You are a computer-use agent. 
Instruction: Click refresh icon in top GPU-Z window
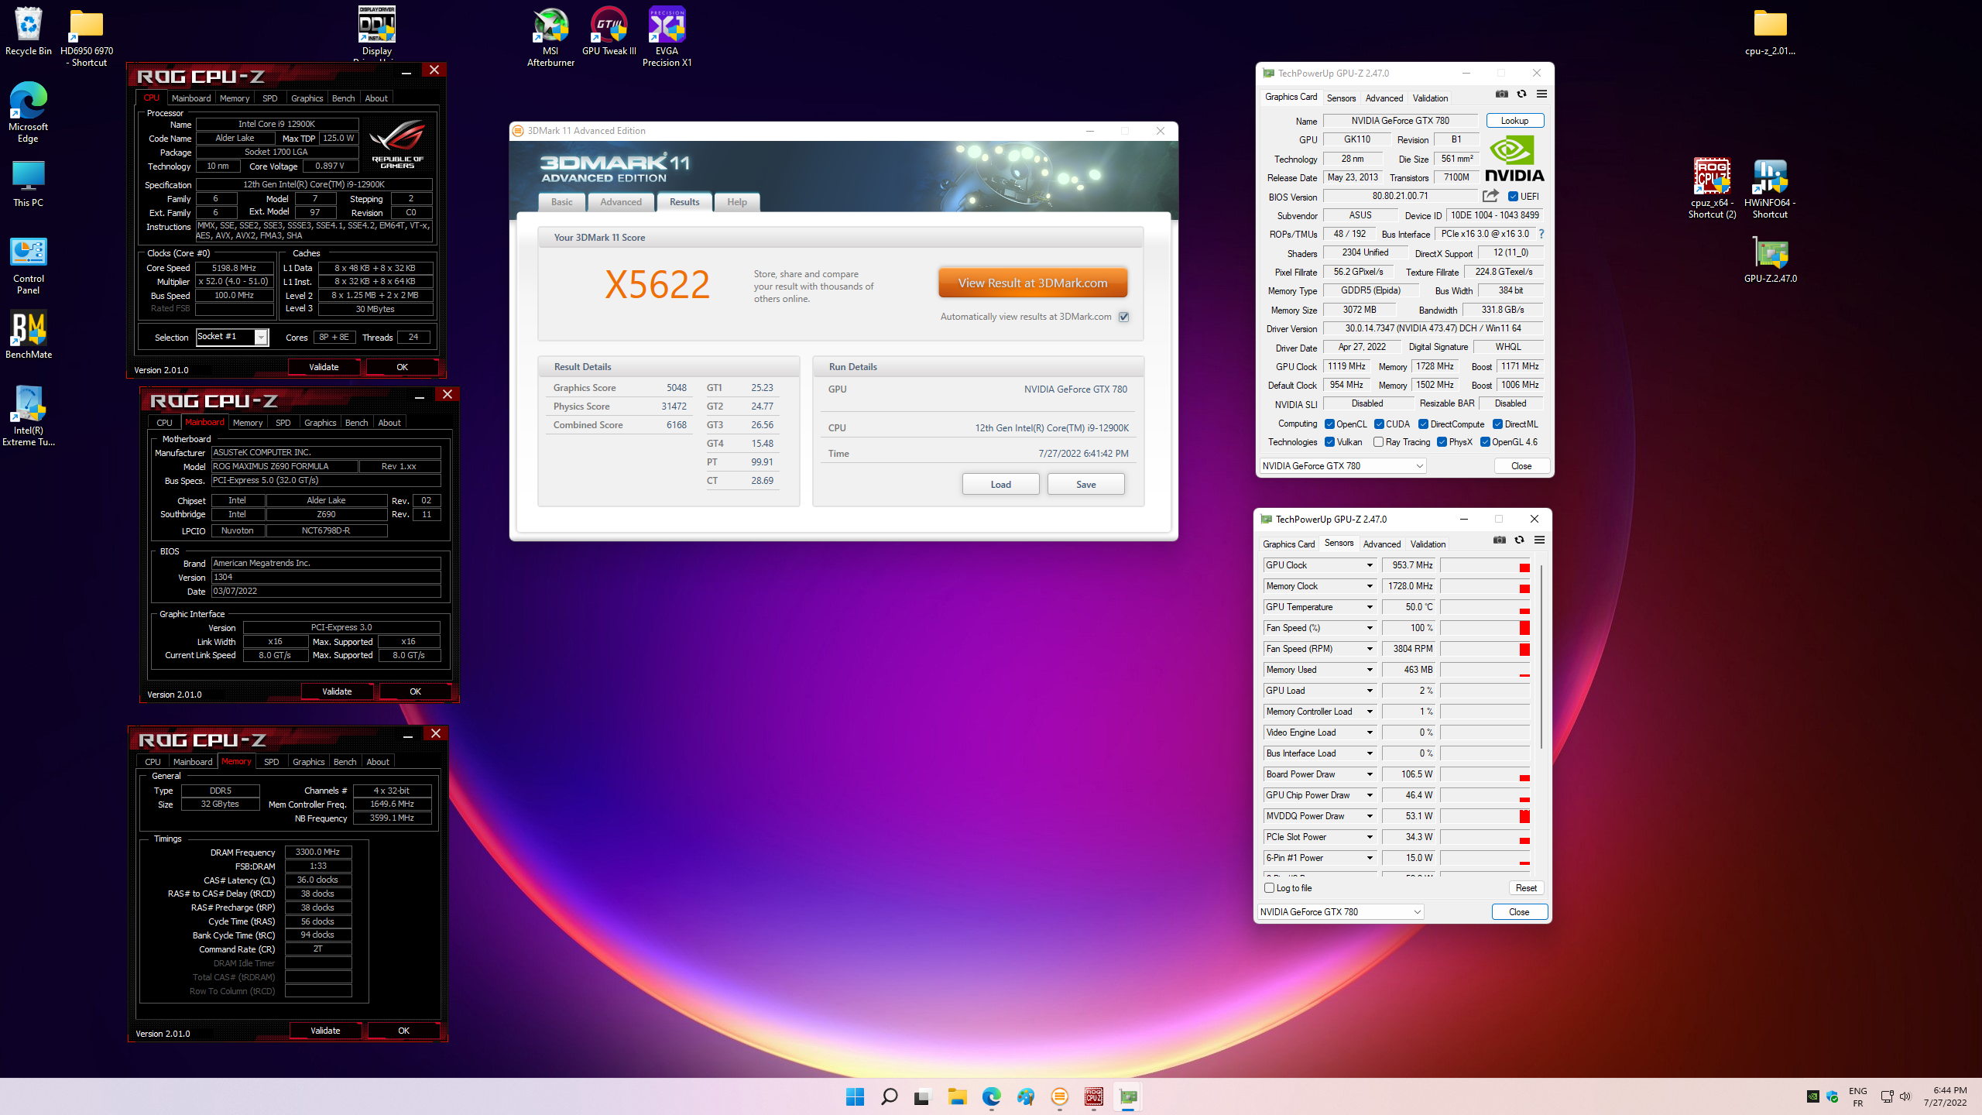point(1521,94)
